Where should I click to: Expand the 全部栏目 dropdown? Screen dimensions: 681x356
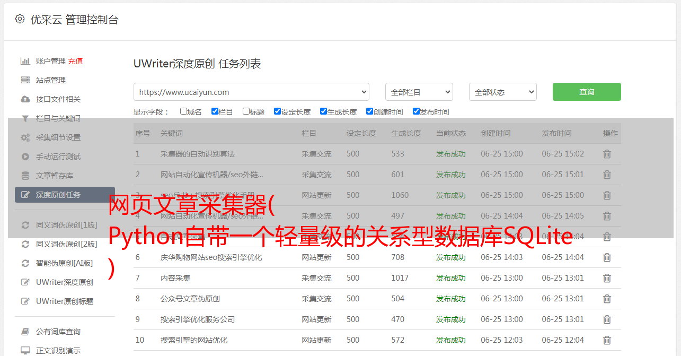pyautogui.click(x=419, y=92)
